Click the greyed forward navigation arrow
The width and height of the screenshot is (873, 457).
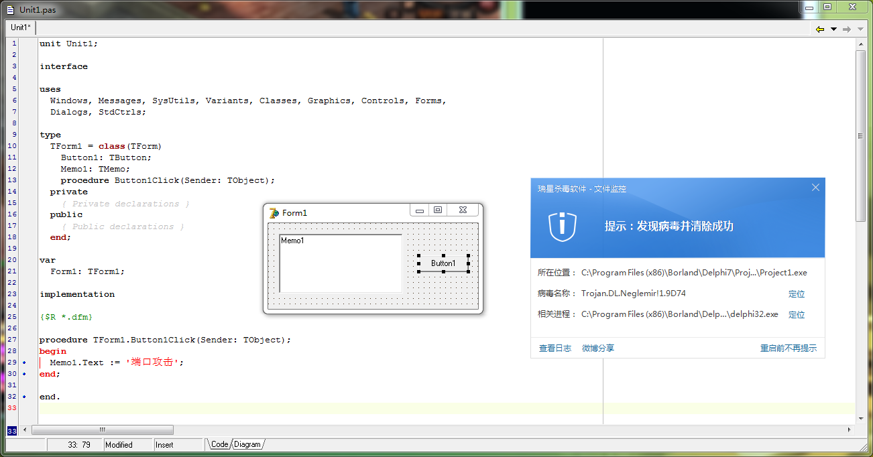(x=847, y=29)
